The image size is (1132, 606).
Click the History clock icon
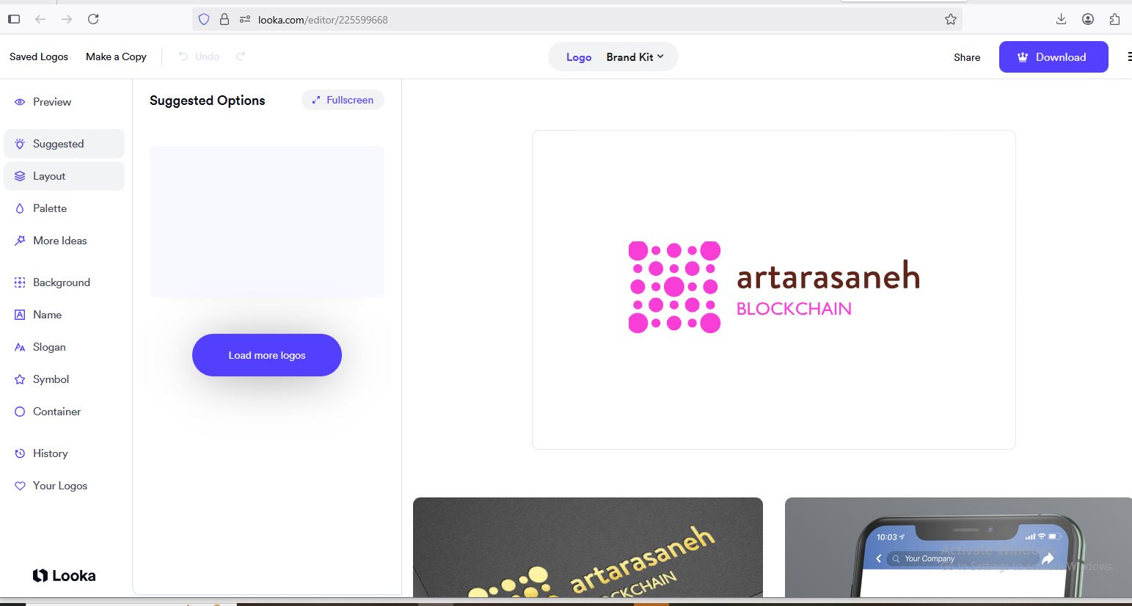coord(20,453)
